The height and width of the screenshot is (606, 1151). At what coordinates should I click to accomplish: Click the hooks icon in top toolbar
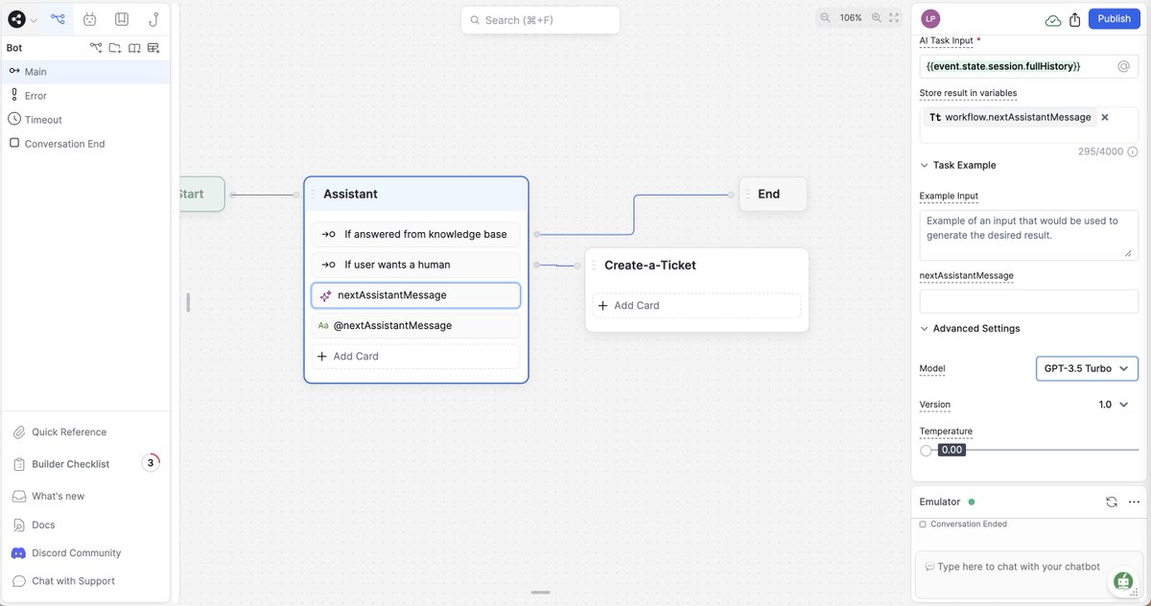pos(153,18)
